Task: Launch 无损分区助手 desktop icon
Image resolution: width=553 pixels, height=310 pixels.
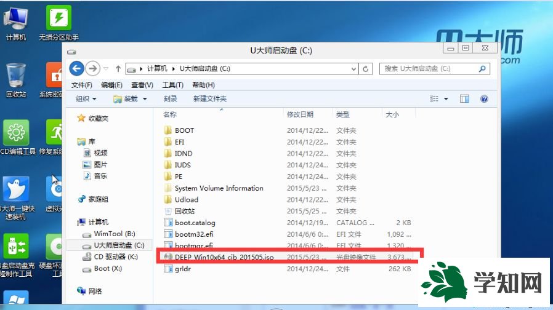Action: [x=59, y=23]
